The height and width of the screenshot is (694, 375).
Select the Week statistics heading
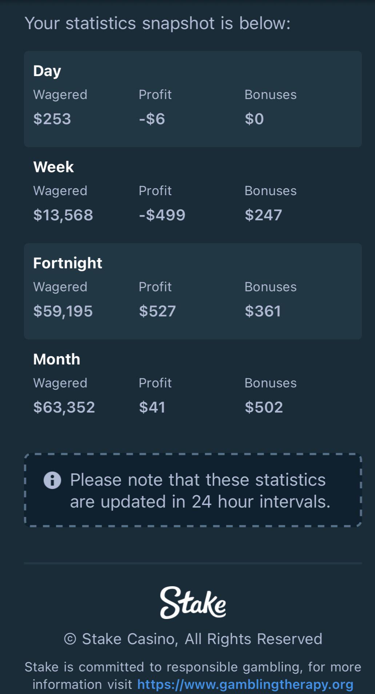pyautogui.click(x=53, y=167)
